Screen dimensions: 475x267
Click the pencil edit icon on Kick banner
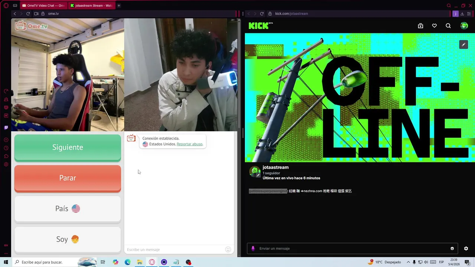pyautogui.click(x=463, y=44)
